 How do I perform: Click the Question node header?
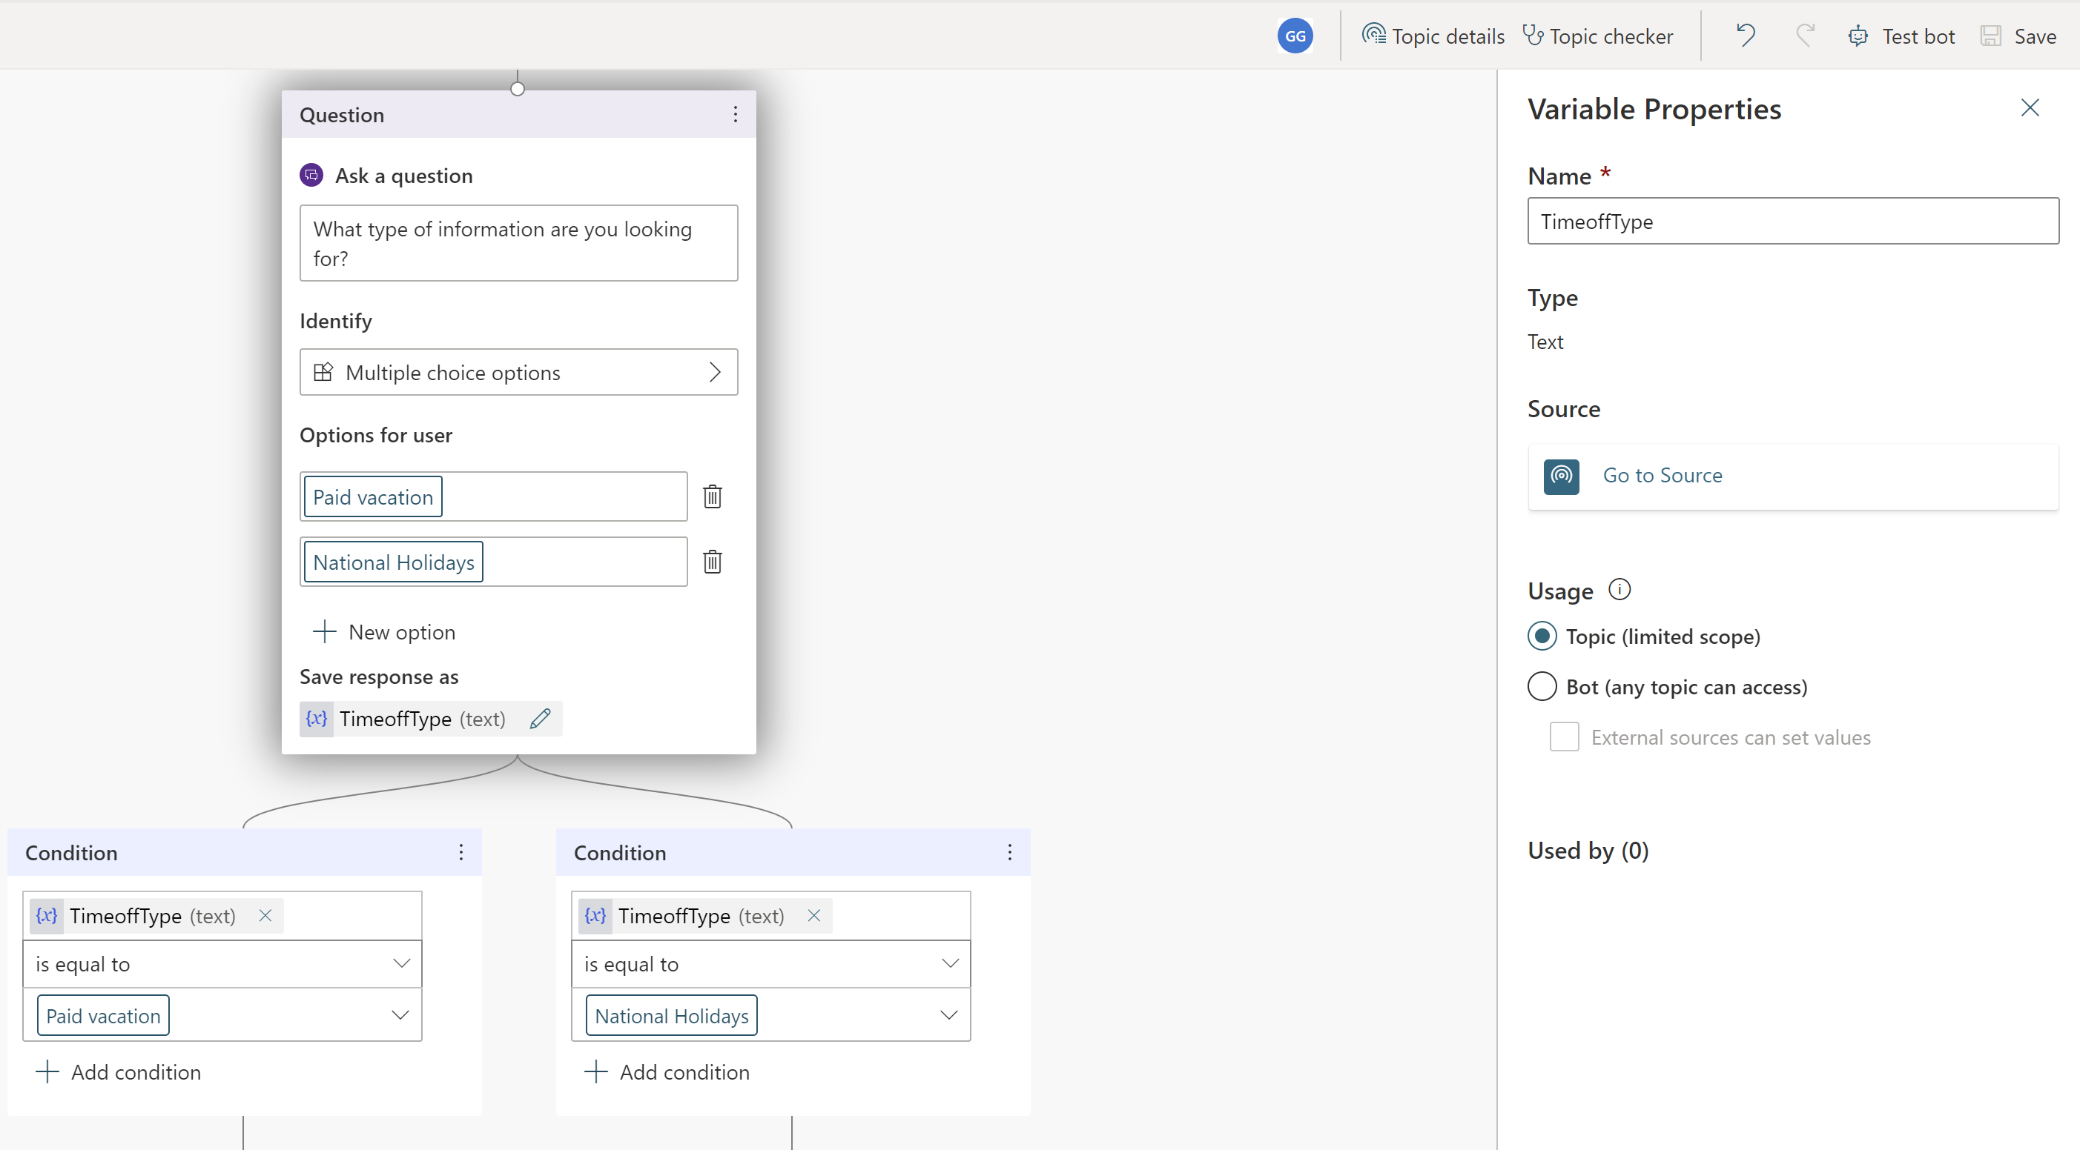pos(518,115)
